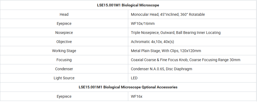Select the Focusing label cell
The height and width of the screenshot is (102, 257).
pos(64,60)
